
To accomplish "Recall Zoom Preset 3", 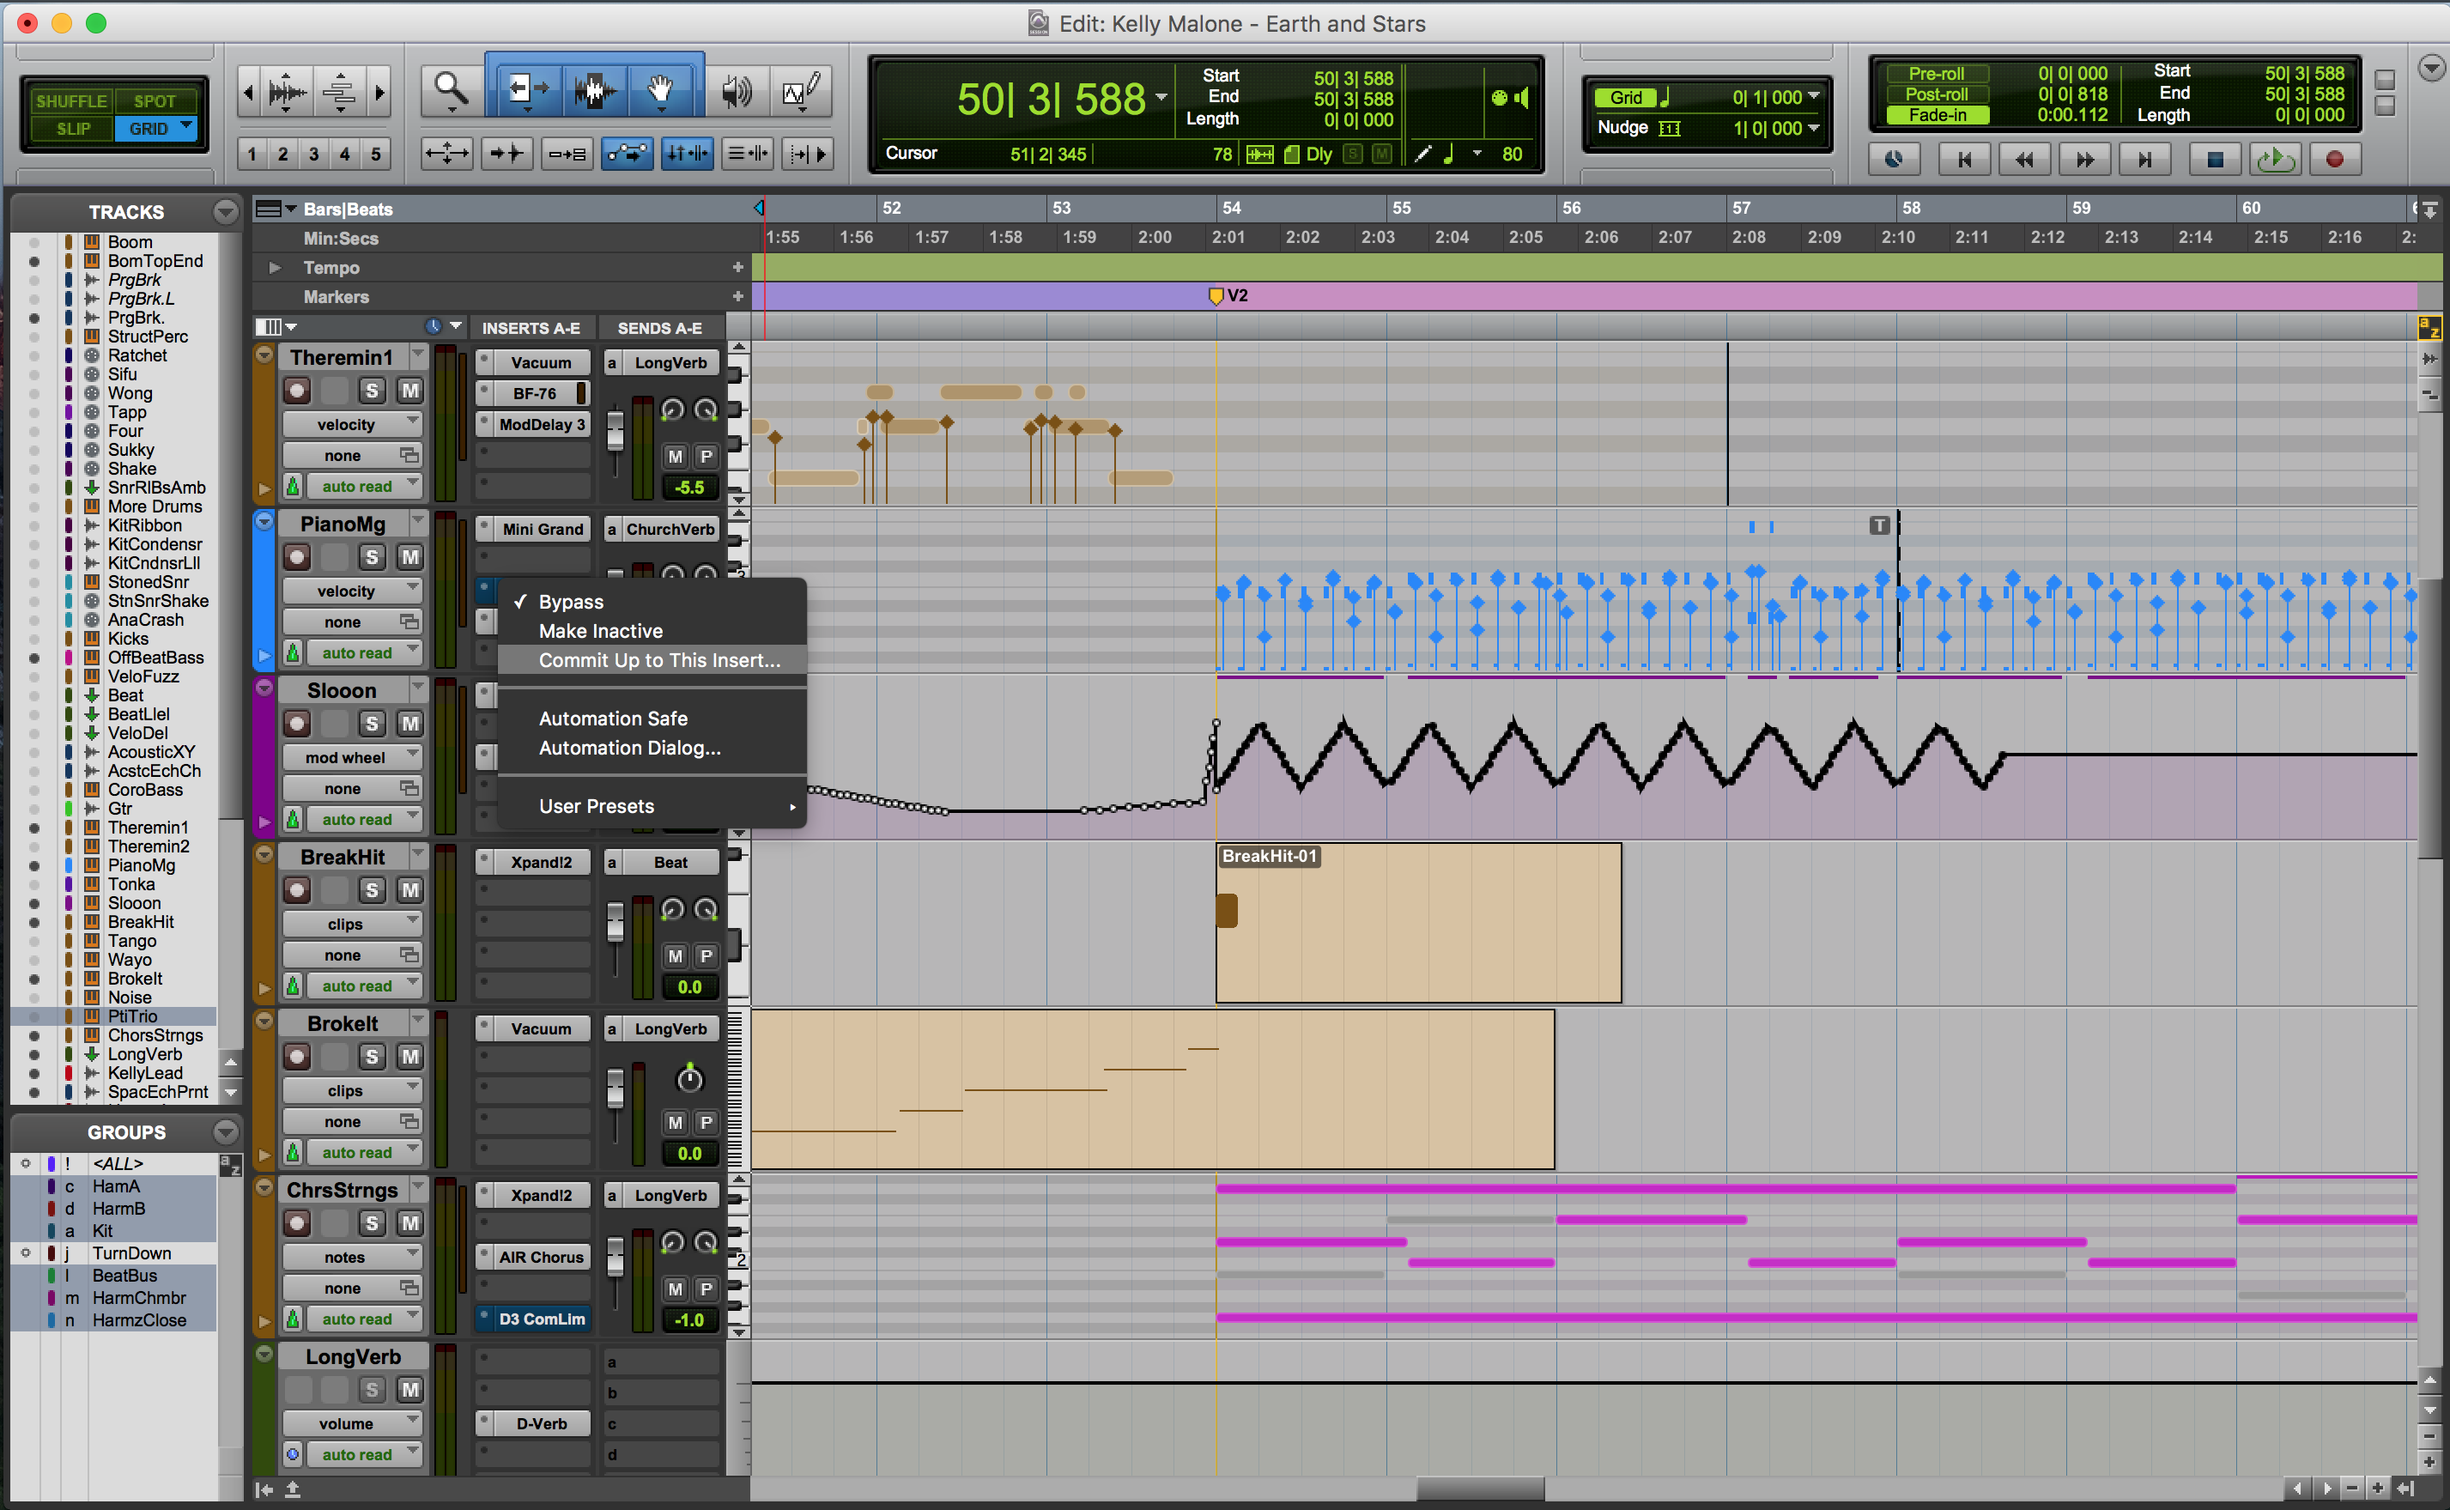I will [313, 154].
